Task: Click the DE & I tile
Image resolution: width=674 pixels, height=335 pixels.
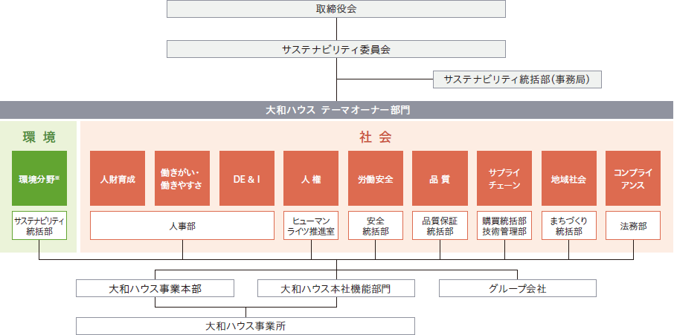Action: click(x=246, y=178)
